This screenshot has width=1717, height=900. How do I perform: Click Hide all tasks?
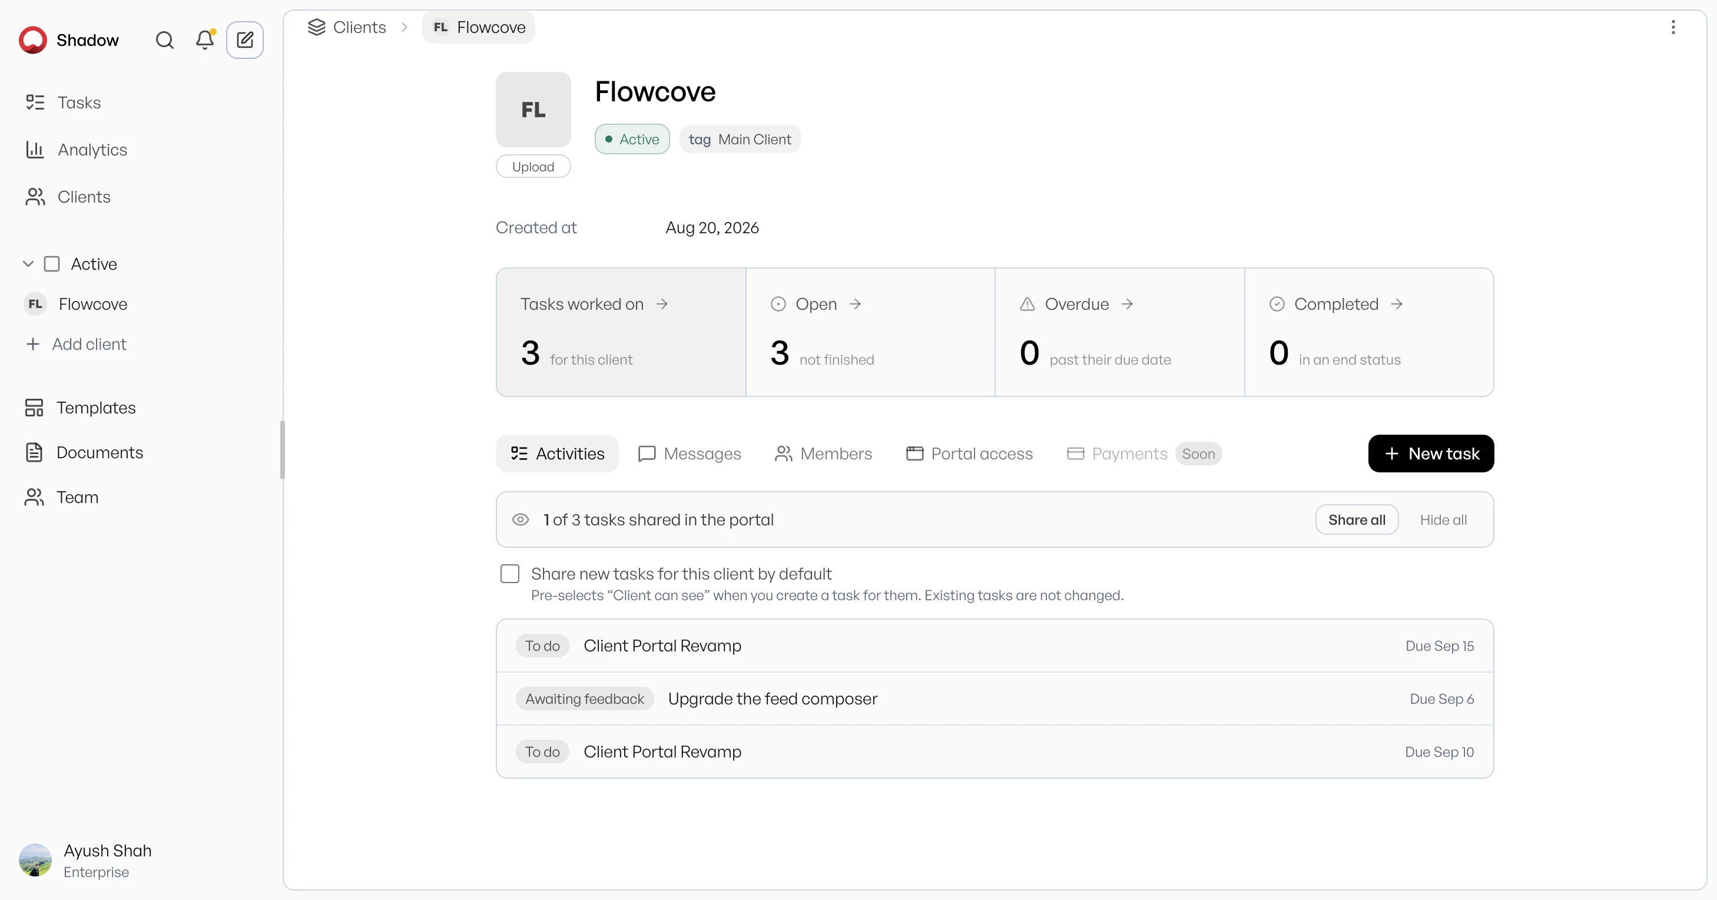tap(1443, 520)
